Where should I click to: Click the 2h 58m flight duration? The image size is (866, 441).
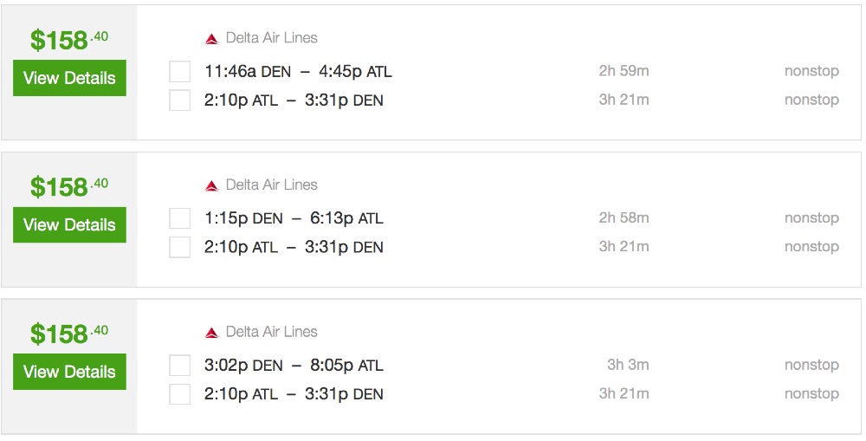[x=624, y=218]
